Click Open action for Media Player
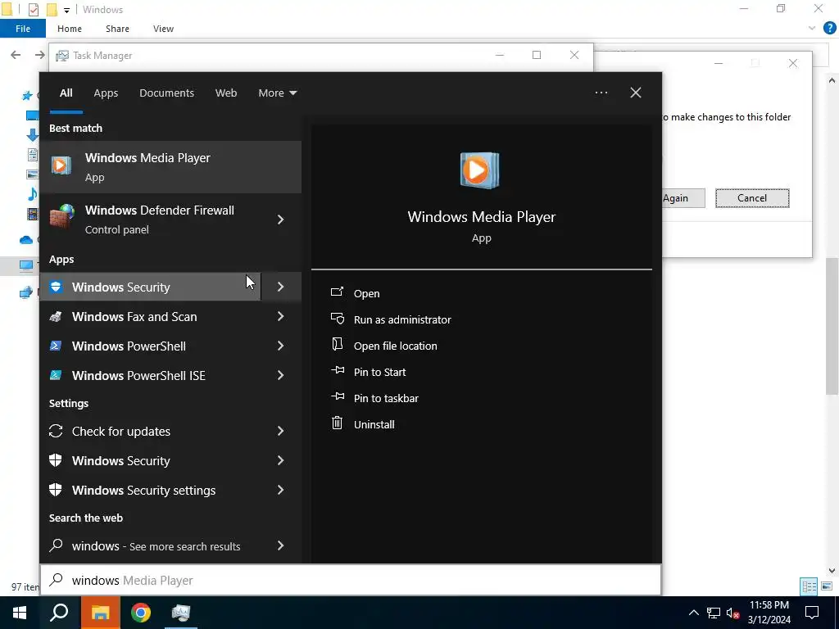 tap(366, 293)
